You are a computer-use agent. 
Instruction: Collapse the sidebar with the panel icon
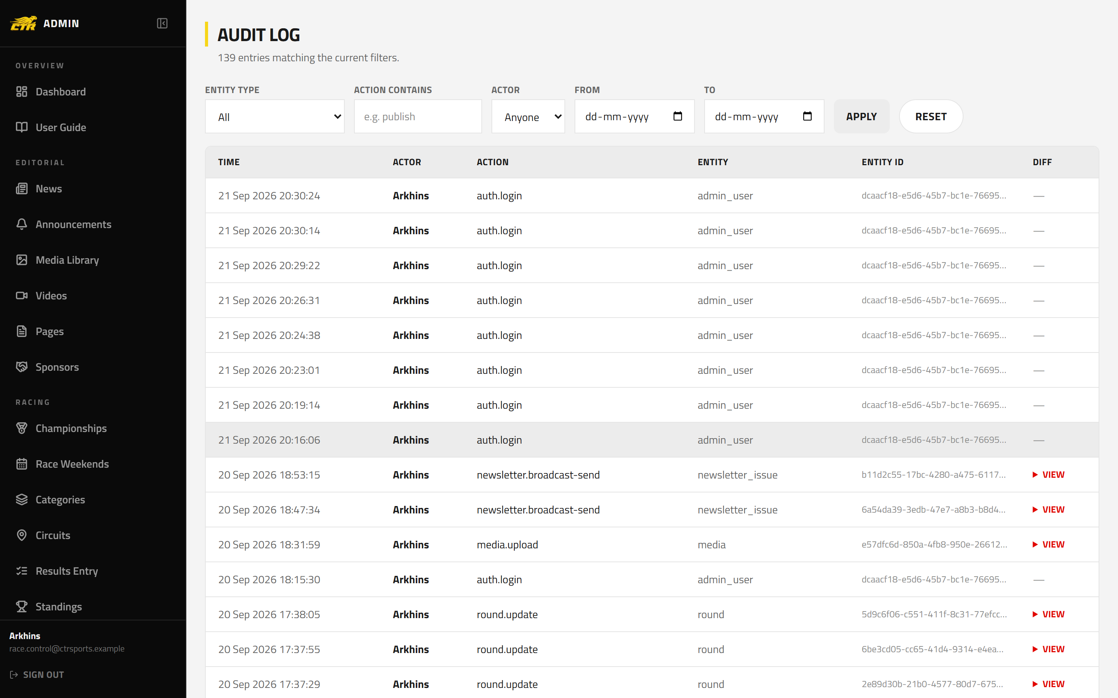point(162,24)
